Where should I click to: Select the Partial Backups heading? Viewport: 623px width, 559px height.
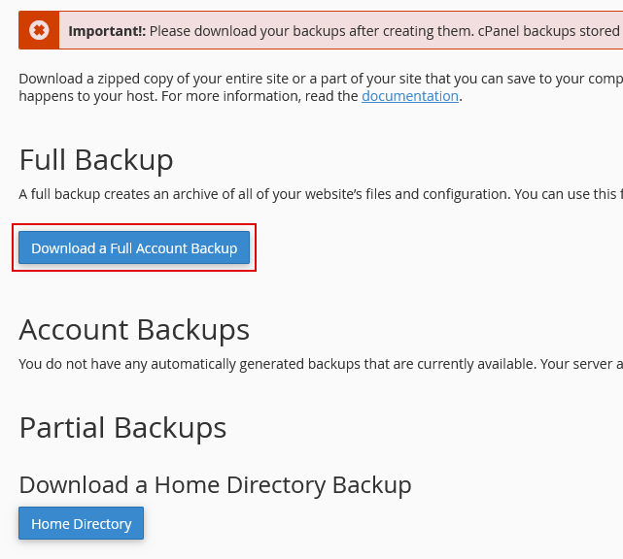coord(122,428)
